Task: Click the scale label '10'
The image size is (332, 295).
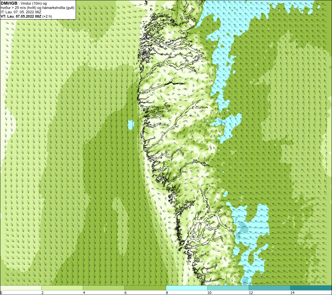Action: tap(209, 293)
